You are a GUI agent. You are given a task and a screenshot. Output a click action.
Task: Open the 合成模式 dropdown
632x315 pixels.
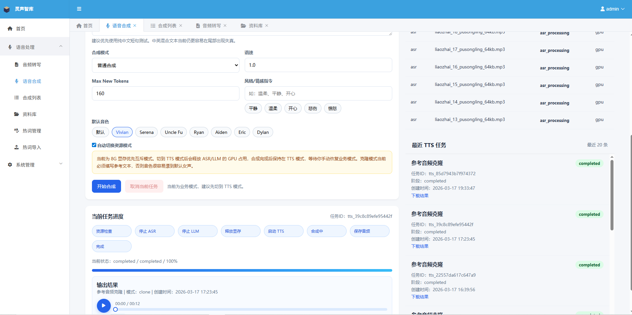[x=165, y=65]
